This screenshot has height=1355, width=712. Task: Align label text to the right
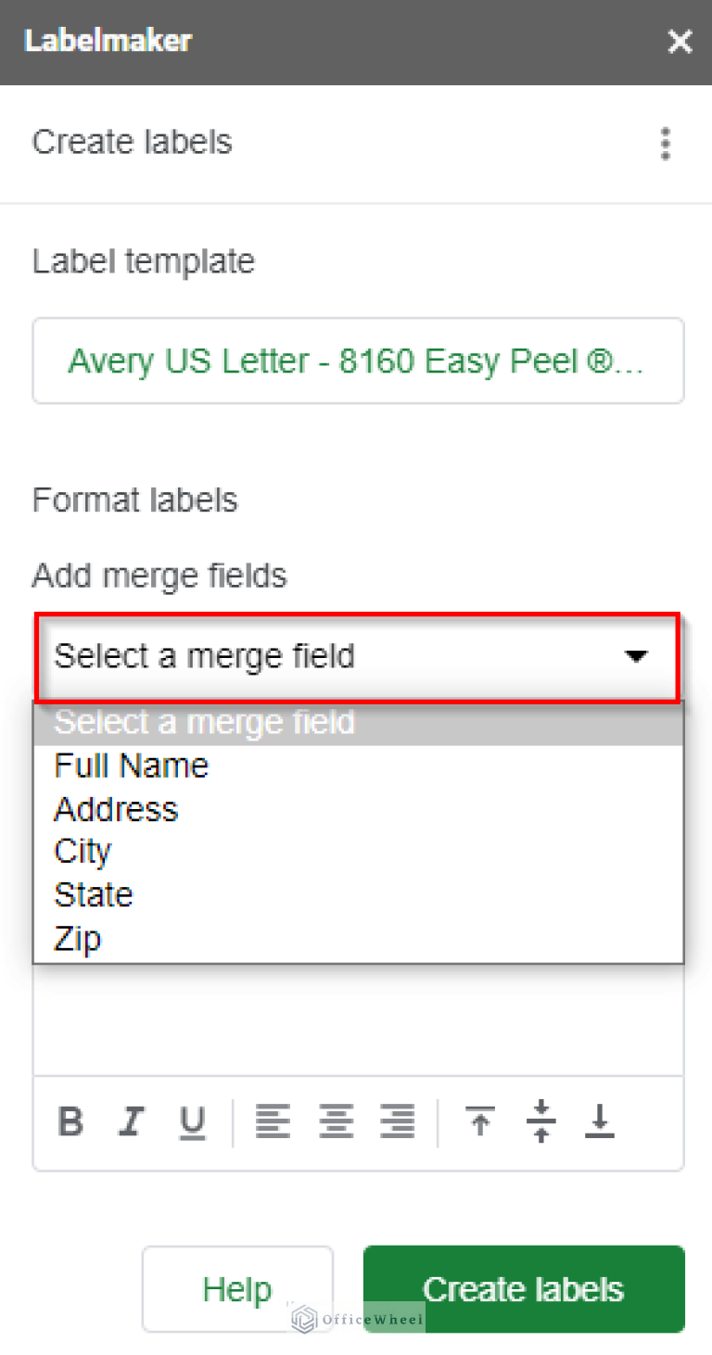[x=398, y=1121]
